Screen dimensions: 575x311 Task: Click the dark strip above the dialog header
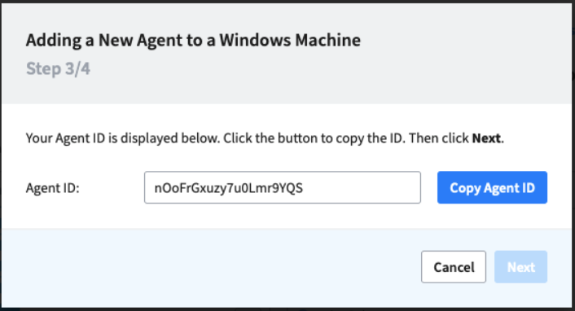tap(287, 2)
